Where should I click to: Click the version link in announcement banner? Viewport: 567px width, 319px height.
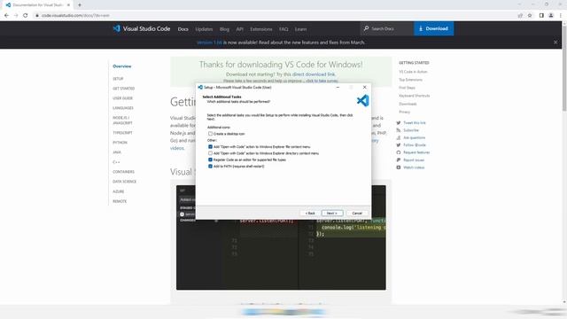point(209,43)
